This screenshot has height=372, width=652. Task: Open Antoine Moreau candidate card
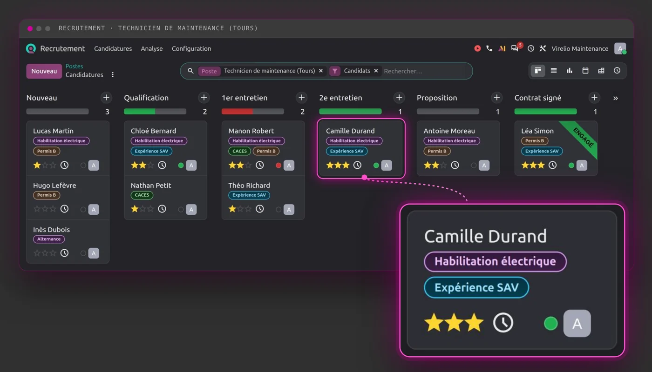458,148
